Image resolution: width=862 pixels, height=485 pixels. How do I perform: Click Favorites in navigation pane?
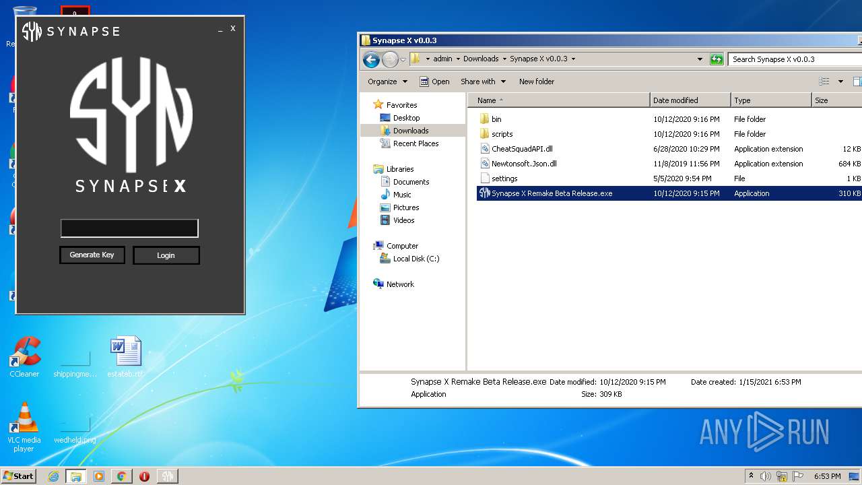pyautogui.click(x=401, y=105)
